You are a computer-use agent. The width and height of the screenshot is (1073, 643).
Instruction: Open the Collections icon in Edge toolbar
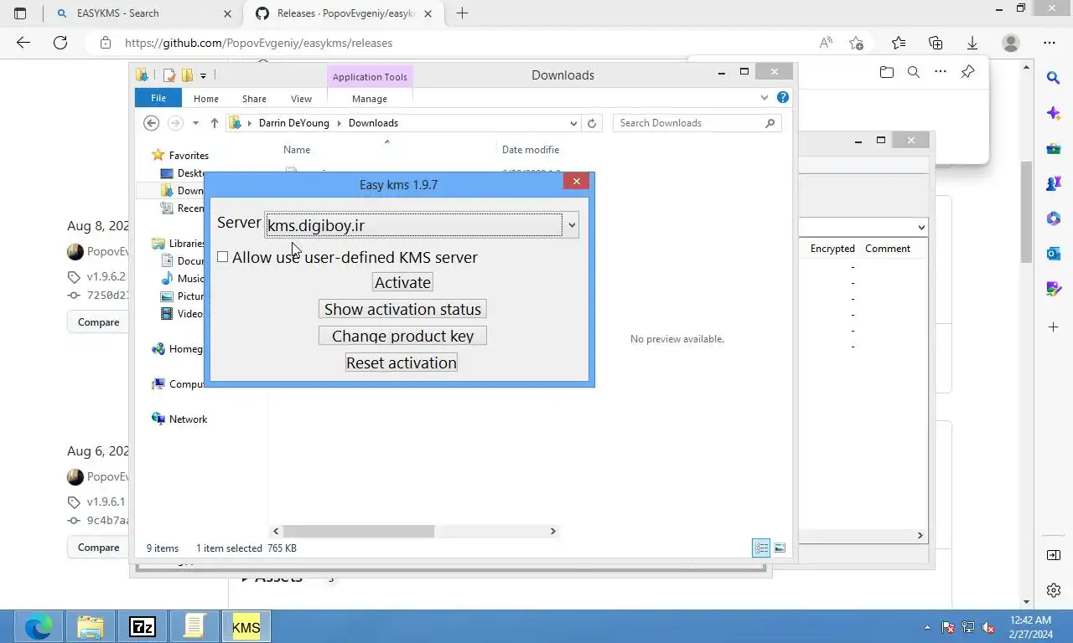pyautogui.click(x=936, y=43)
